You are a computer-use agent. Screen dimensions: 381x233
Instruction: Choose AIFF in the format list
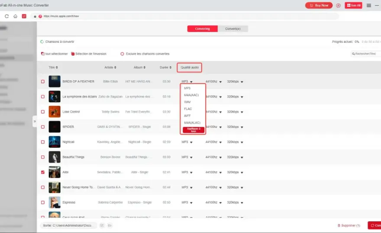pyautogui.click(x=187, y=116)
